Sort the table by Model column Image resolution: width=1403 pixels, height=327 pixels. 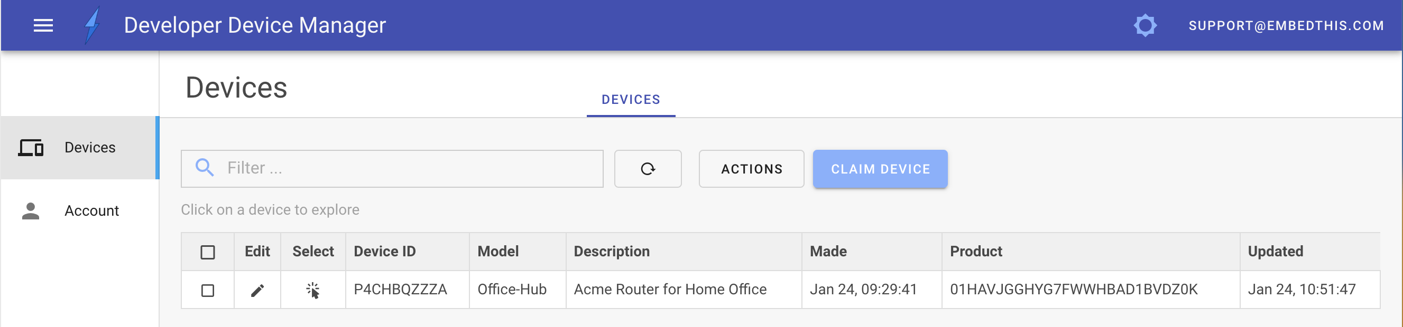498,252
